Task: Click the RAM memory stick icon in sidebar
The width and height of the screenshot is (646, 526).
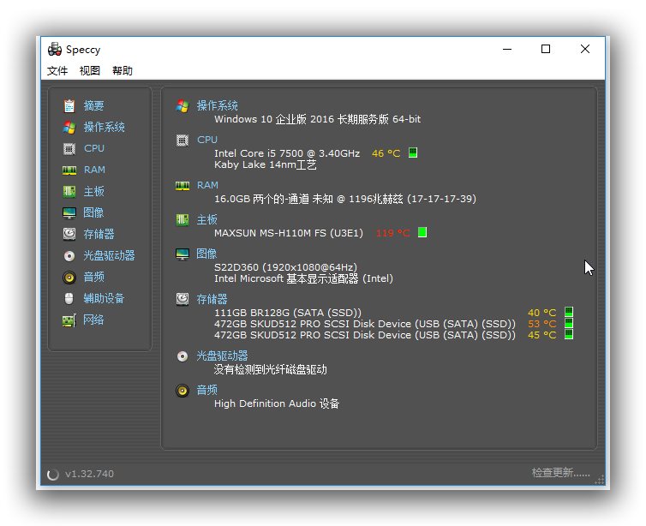Action: (x=69, y=170)
